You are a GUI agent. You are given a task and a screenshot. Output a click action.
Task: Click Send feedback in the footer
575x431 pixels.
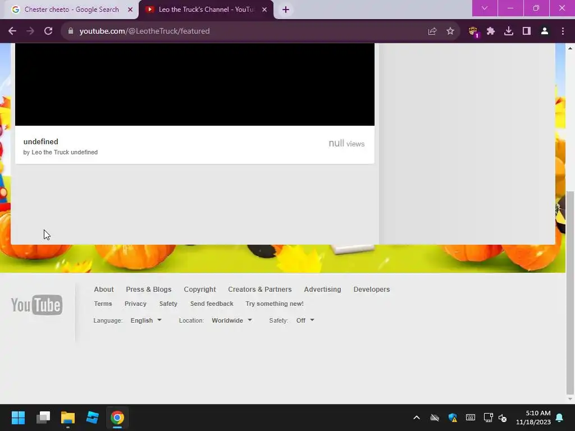(x=212, y=304)
